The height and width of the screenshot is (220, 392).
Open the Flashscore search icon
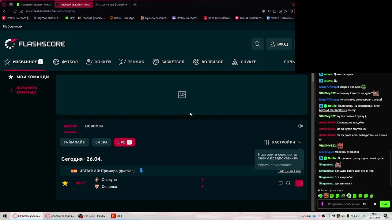[258, 44]
